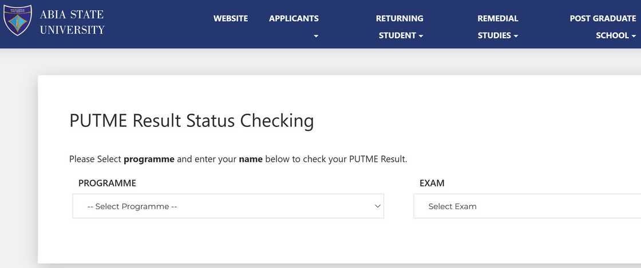Expand the caret arrow under APPLICANTS
Image resolution: width=641 pixels, height=268 pixels.
point(316,36)
